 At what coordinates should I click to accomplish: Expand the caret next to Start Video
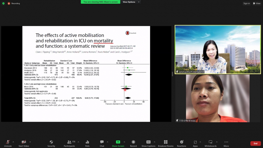click(30, 142)
